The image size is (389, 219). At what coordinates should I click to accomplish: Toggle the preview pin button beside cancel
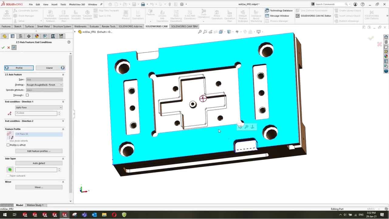pos(14,48)
